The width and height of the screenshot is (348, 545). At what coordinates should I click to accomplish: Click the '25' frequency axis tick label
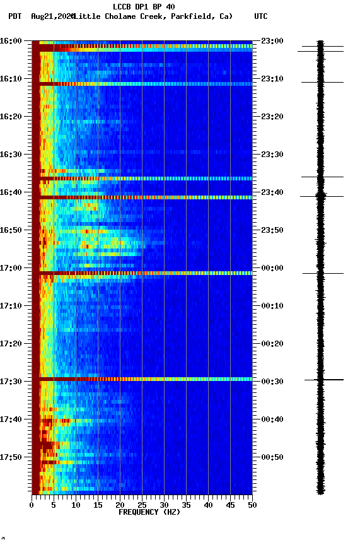pos(142,505)
